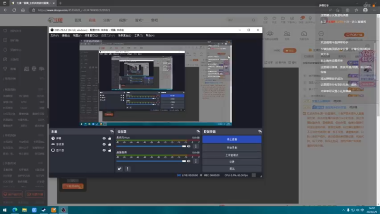Open the OBS 文件(F) menu
This screenshot has height=214, width=380.
click(55, 36)
